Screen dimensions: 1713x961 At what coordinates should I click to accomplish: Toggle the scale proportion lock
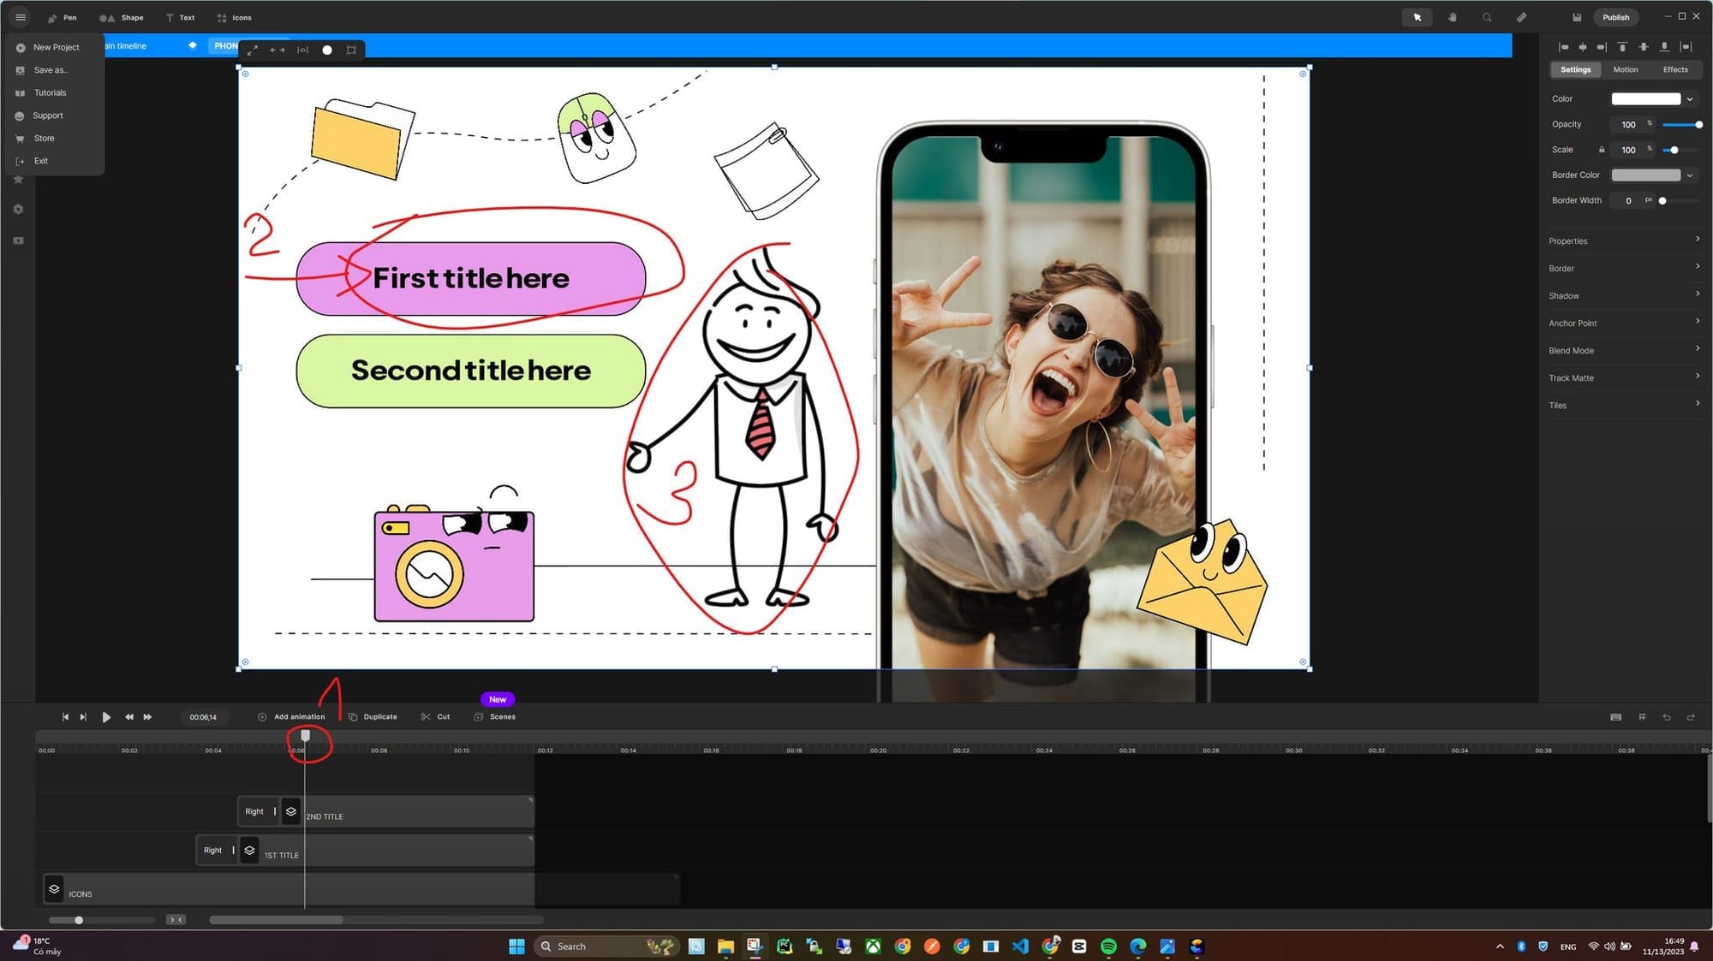[1602, 150]
